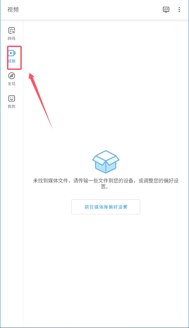
Task: Open the 我的 smiley face icon
Action: tap(12, 98)
